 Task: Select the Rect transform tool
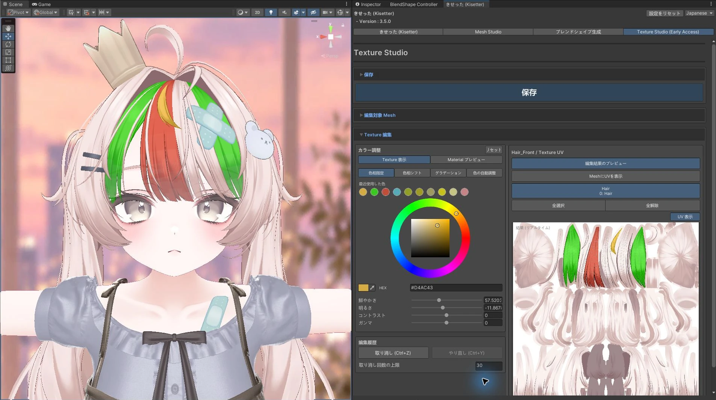click(8, 60)
